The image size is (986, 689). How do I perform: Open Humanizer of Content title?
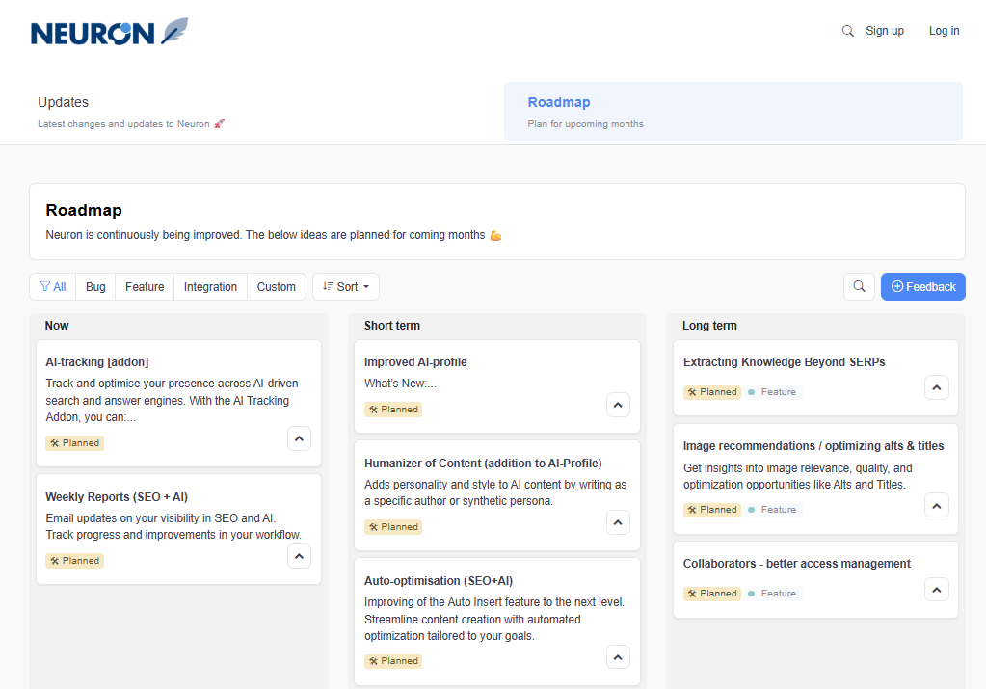483,464
